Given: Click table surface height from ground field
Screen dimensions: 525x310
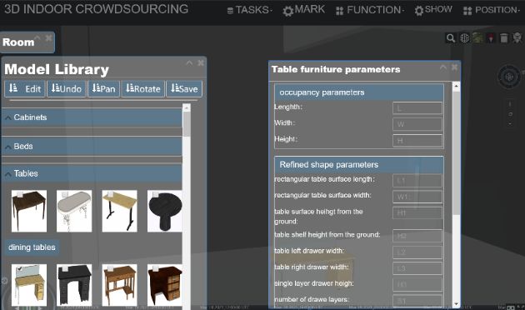Looking at the screenshot, I should [x=417, y=212].
